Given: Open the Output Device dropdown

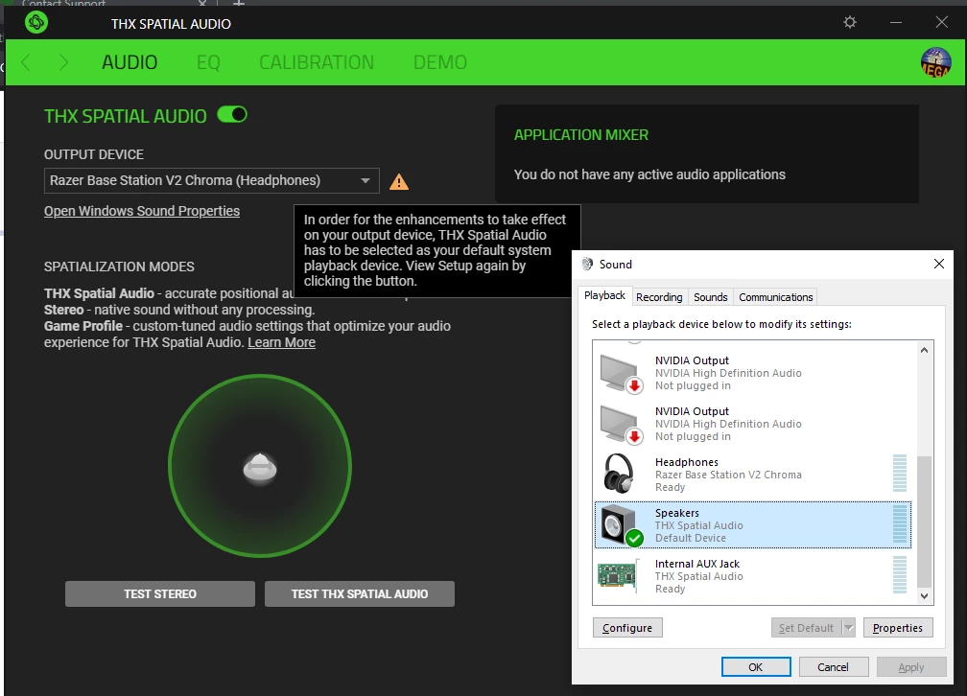Looking at the screenshot, I should [365, 180].
